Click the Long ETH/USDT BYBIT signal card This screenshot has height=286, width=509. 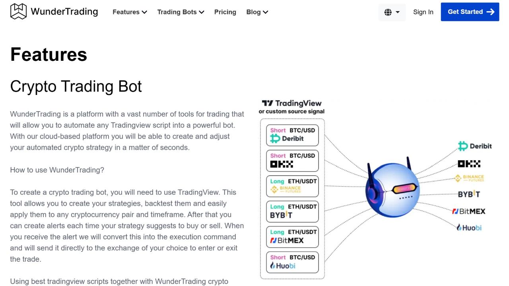[x=292, y=211]
